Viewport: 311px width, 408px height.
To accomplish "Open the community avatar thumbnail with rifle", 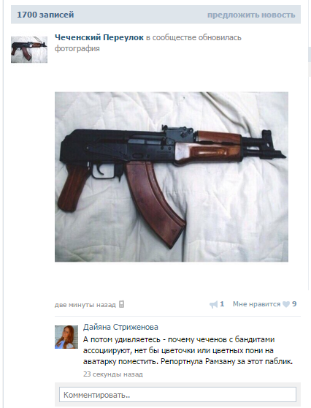I will tap(29, 50).
